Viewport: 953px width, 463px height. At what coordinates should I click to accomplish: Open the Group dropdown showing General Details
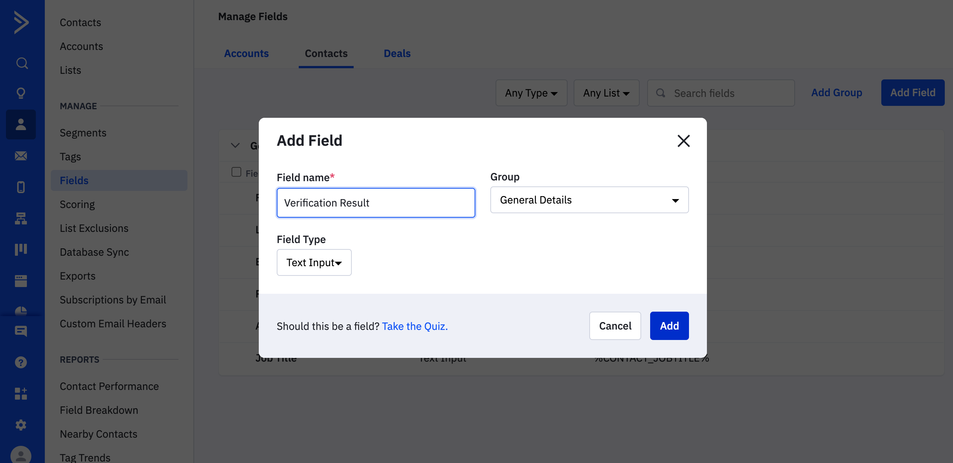coord(589,200)
